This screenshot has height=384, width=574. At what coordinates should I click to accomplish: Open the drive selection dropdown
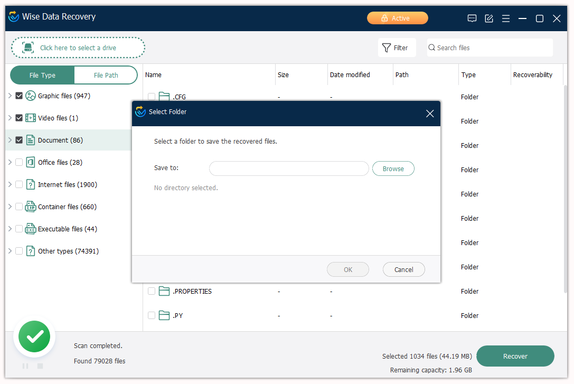point(78,48)
